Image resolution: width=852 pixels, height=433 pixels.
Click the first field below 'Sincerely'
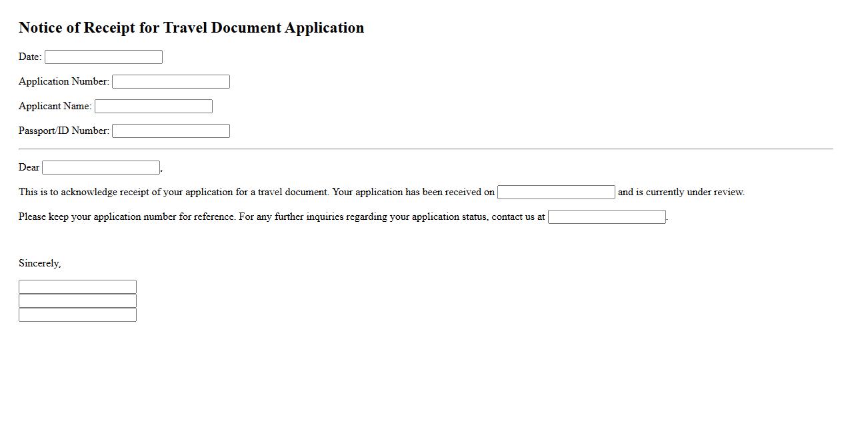[x=77, y=287]
